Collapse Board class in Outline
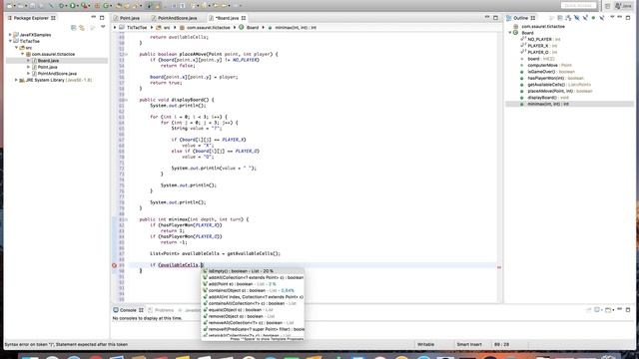The height and width of the screenshot is (359, 639). click(510, 33)
